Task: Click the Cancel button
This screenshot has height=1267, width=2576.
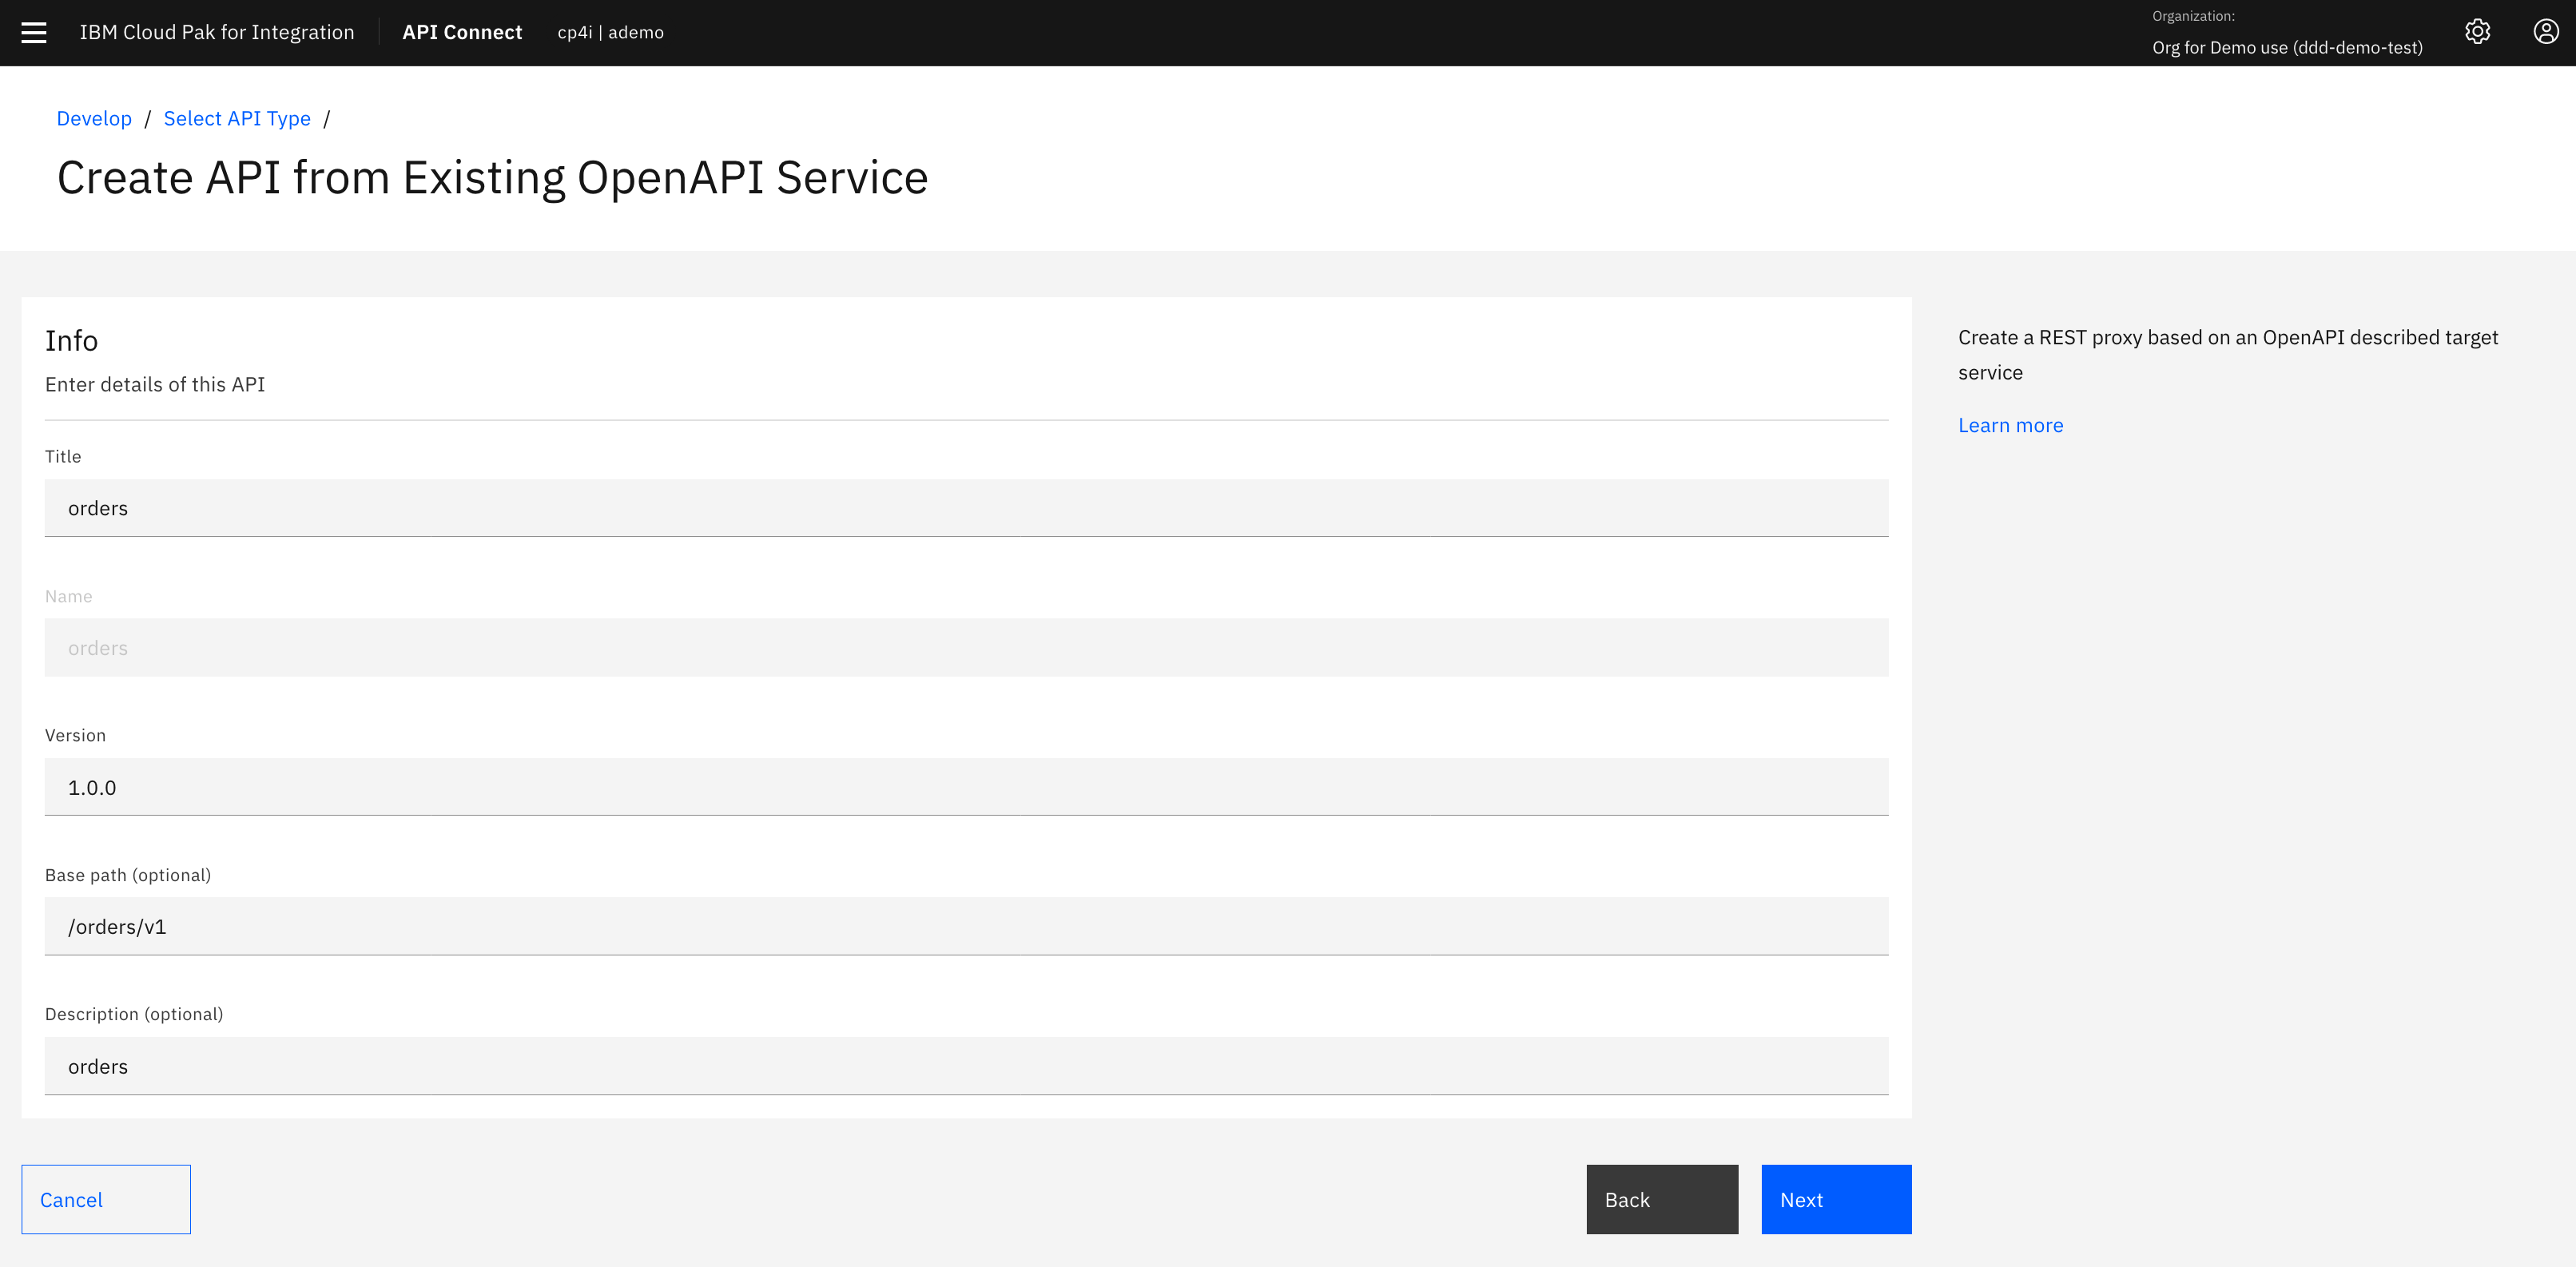Action: click(x=105, y=1199)
